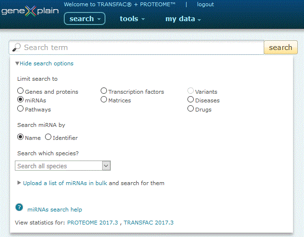Open the my data menu
The height and width of the screenshot is (237, 304).
click(x=183, y=19)
